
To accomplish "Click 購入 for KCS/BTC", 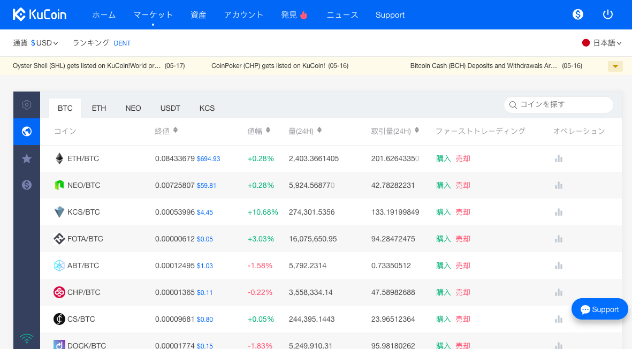I will (x=444, y=212).
